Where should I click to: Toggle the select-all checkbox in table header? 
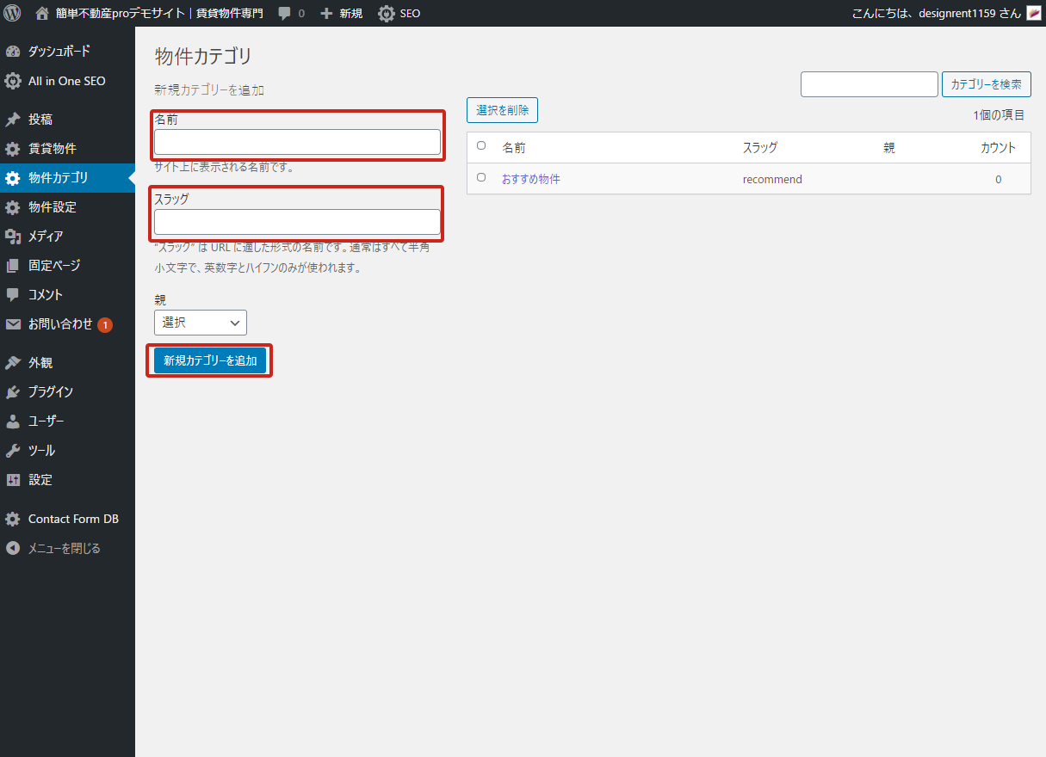coord(481,146)
